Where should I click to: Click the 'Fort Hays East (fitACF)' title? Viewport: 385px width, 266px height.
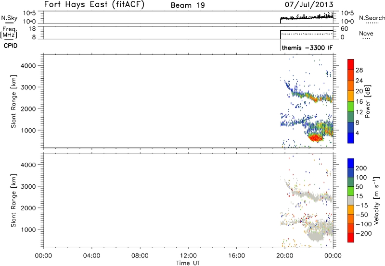94,4
